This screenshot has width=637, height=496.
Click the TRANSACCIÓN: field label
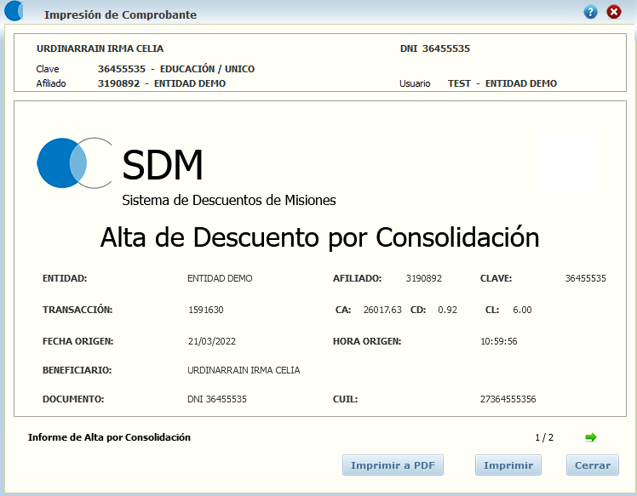[77, 310]
